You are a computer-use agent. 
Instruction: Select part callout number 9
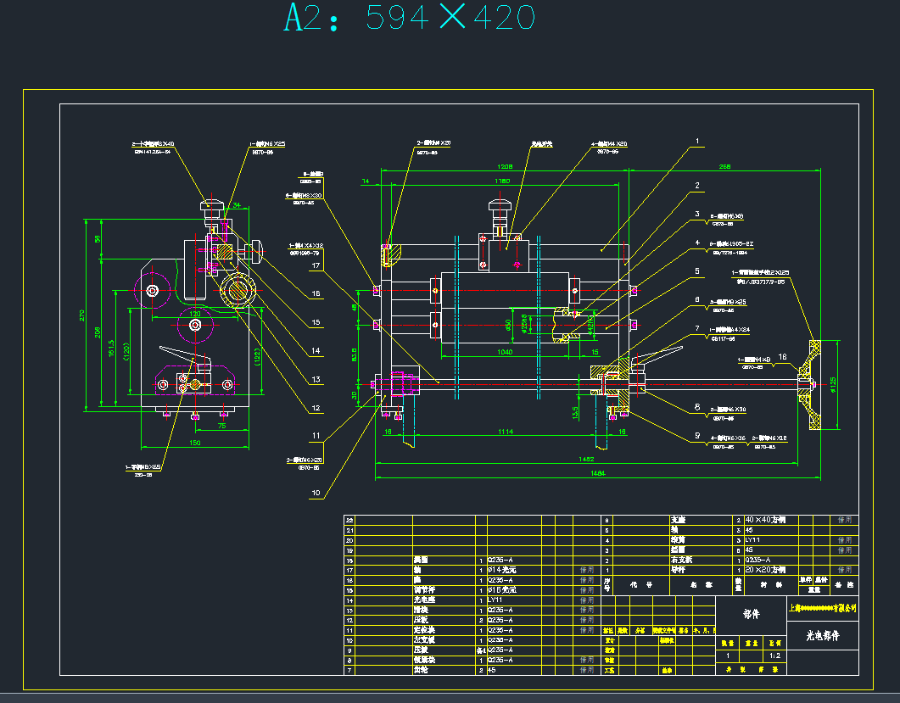[x=696, y=435]
